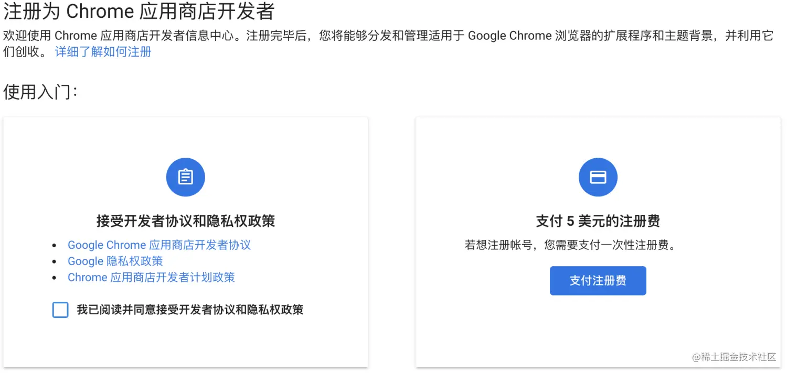Click the 稀土掘金技术社区 watermark

tap(734, 357)
